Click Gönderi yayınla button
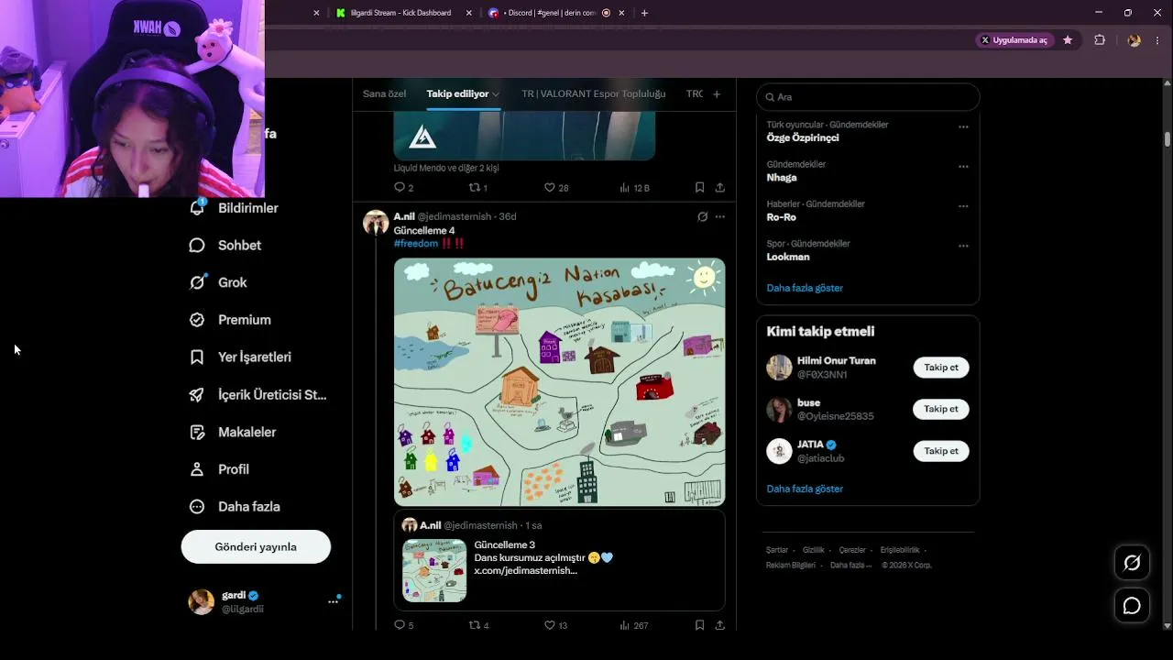 (x=256, y=546)
